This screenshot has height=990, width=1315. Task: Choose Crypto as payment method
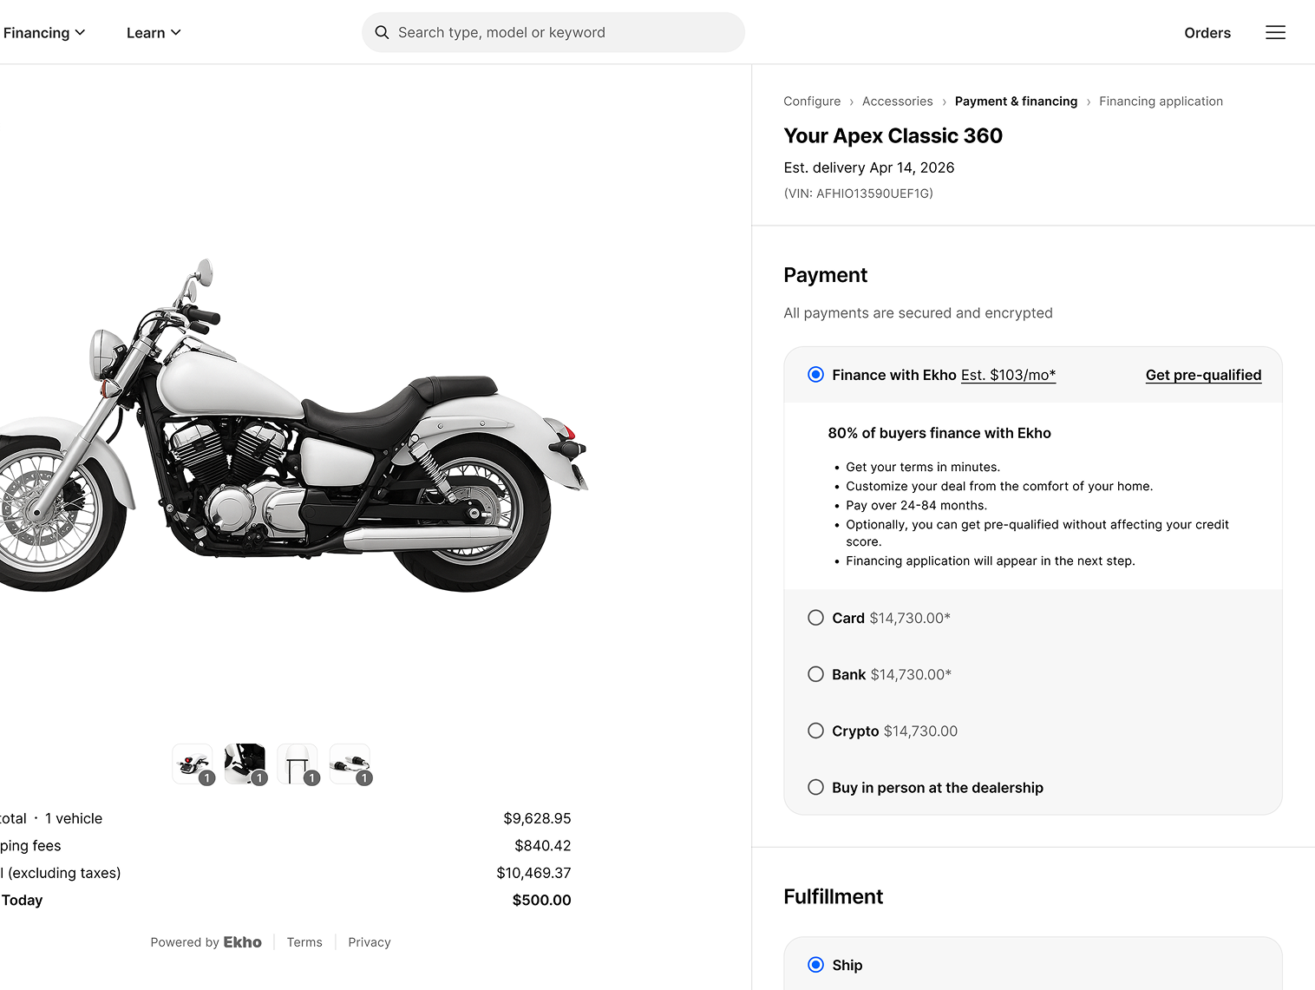(x=815, y=731)
